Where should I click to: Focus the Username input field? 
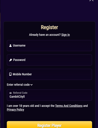pyautogui.click(x=49, y=46)
